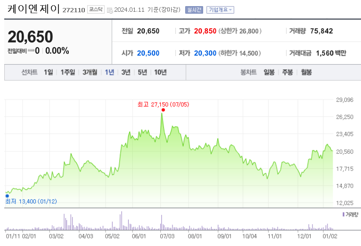Image resolution: width=361 pixels, height=246 pixels.
Task: Click the 거래대금 value 1,560 백만
Action: click(331, 53)
